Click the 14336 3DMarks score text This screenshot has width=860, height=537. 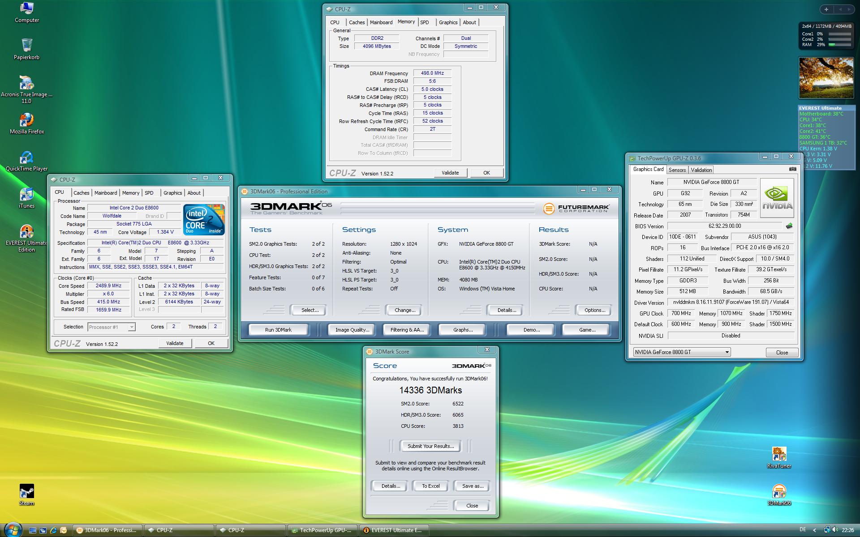click(430, 390)
